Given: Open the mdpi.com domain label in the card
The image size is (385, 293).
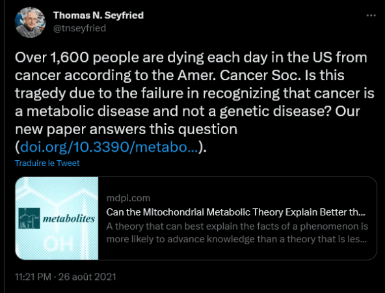Looking at the screenshot, I should (128, 198).
